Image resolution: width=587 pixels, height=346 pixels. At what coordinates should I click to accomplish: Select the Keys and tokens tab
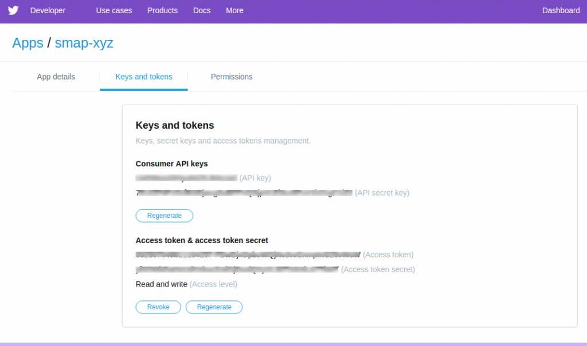point(143,77)
